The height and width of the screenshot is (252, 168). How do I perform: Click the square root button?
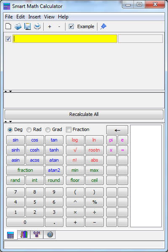click(x=75, y=150)
